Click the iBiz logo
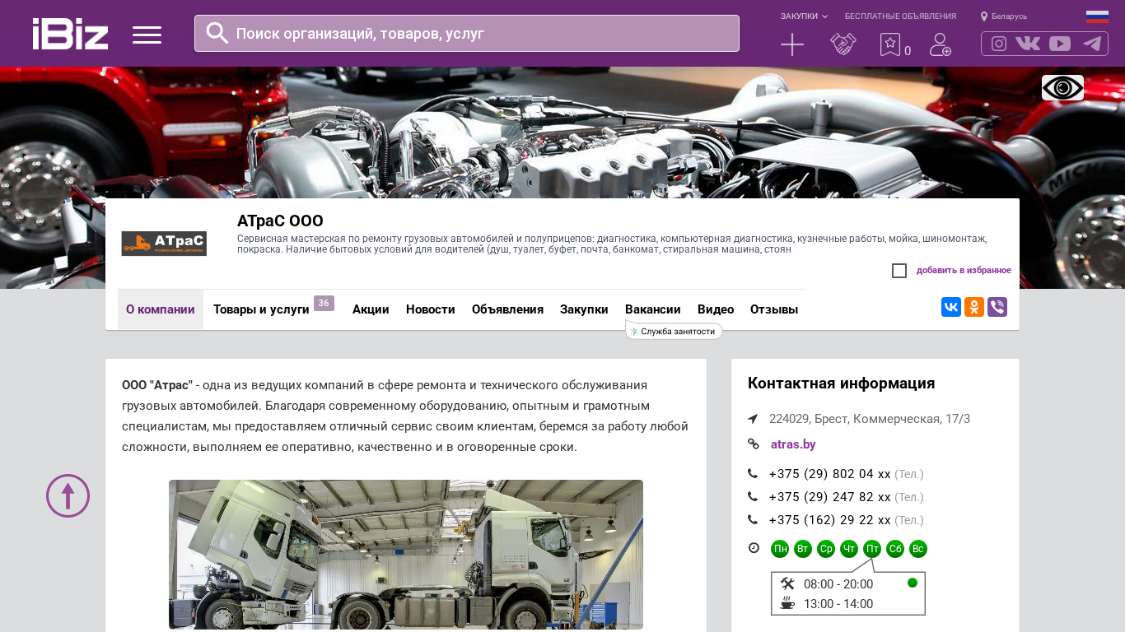The image size is (1125, 632). [x=70, y=34]
